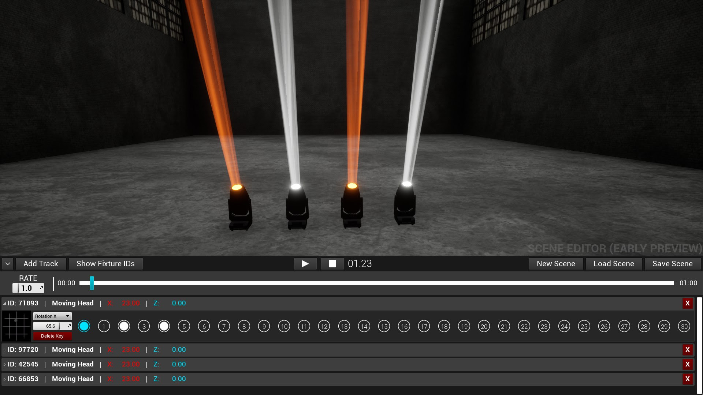Open the Rotation X property dropdown
Viewport: 703px width, 395px height.
click(52, 316)
